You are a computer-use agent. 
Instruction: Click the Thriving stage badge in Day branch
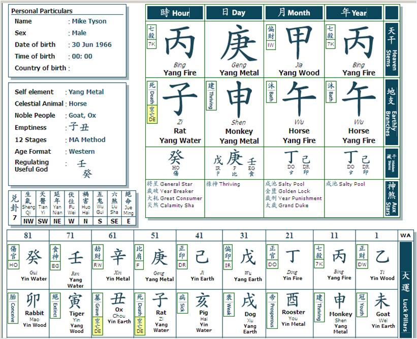(x=211, y=96)
